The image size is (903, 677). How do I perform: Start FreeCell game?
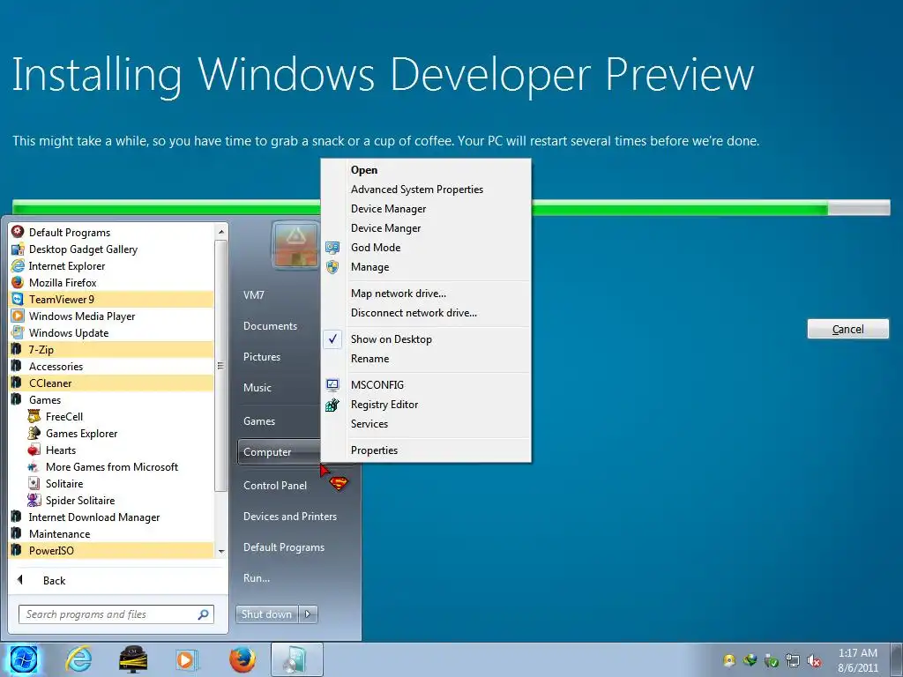tap(63, 416)
